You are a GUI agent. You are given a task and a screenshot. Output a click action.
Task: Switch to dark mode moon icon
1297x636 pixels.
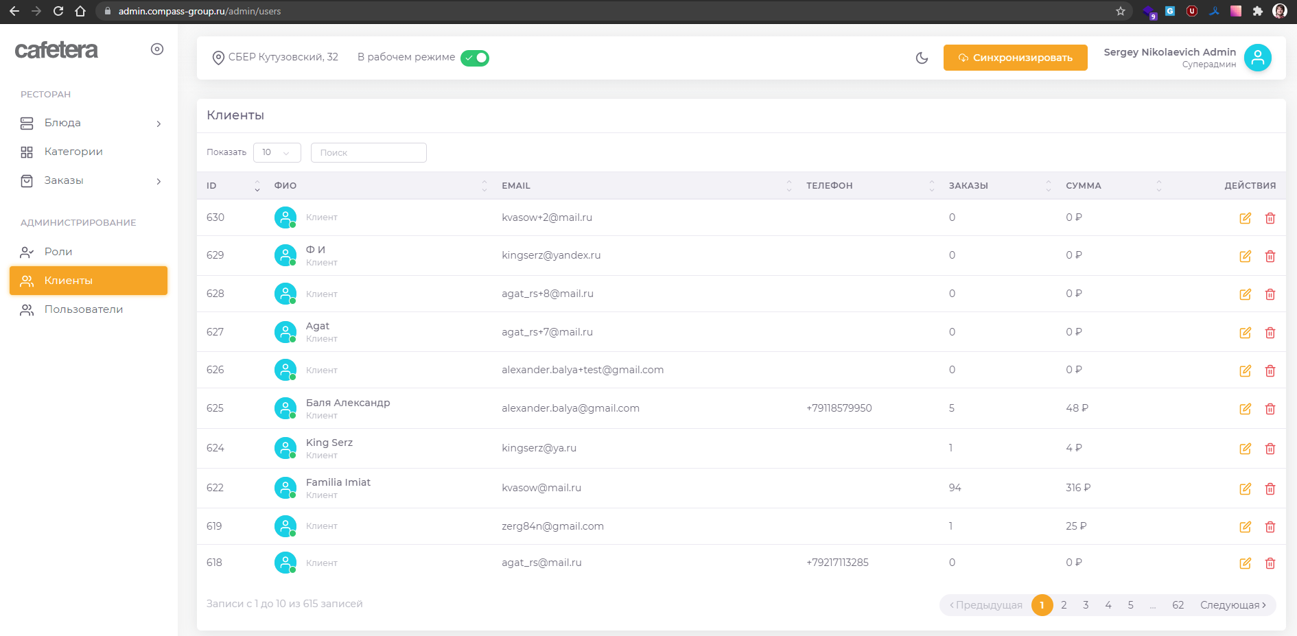(x=922, y=58)
